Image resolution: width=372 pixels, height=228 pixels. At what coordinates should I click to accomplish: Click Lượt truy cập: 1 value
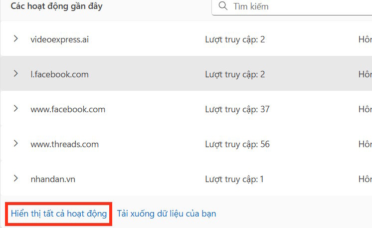234,179
